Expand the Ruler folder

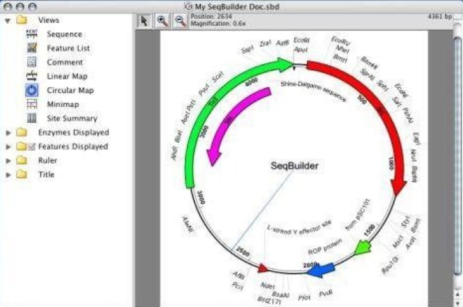8,160
